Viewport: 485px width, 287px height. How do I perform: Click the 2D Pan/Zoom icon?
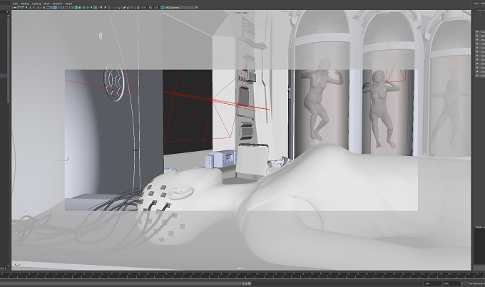tap(34, 7)
